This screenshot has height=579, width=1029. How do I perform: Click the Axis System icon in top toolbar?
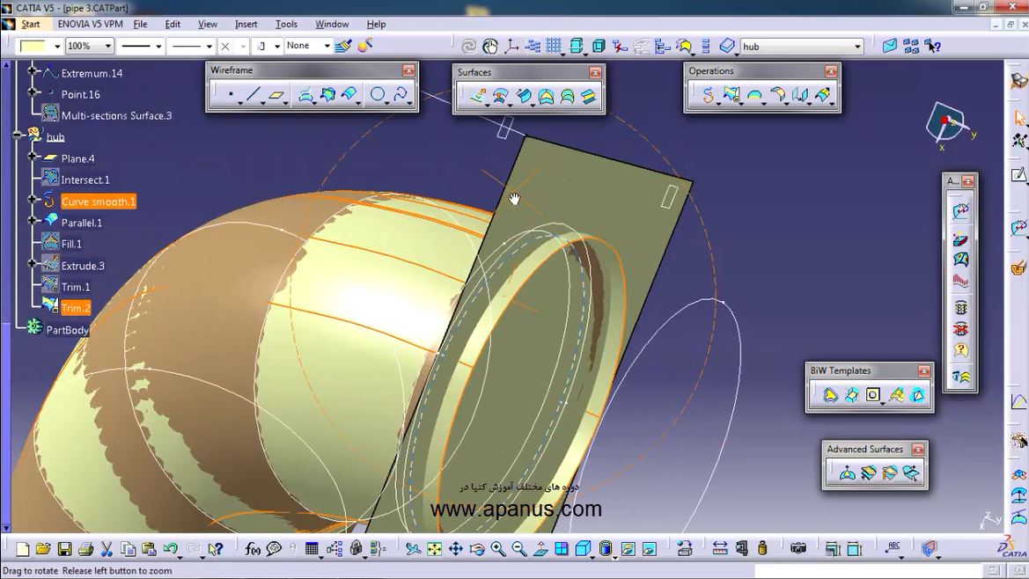pyautogui.click(x=511, y=46)
